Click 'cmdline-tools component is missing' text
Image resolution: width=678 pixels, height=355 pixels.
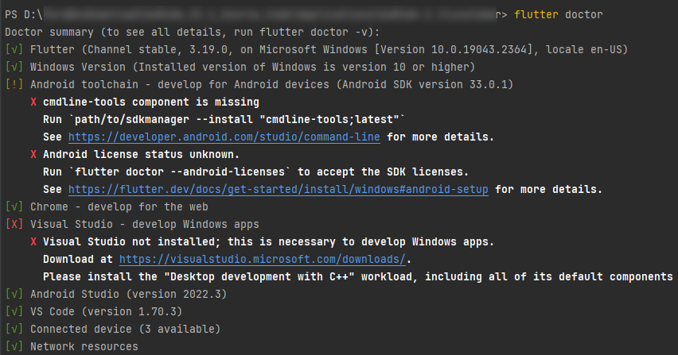click(x=151, y=102)
